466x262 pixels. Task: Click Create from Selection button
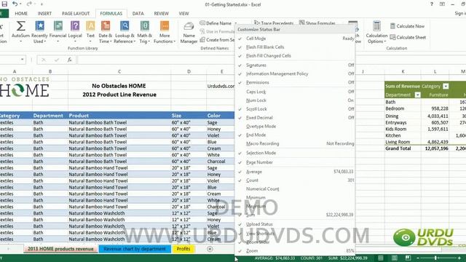[217, 40]
